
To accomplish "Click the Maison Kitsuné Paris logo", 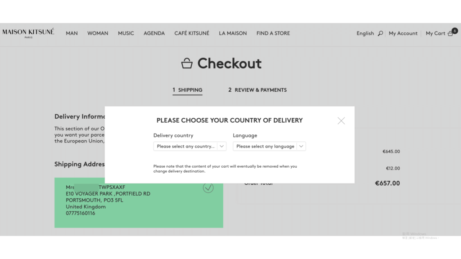I will 28,33.
